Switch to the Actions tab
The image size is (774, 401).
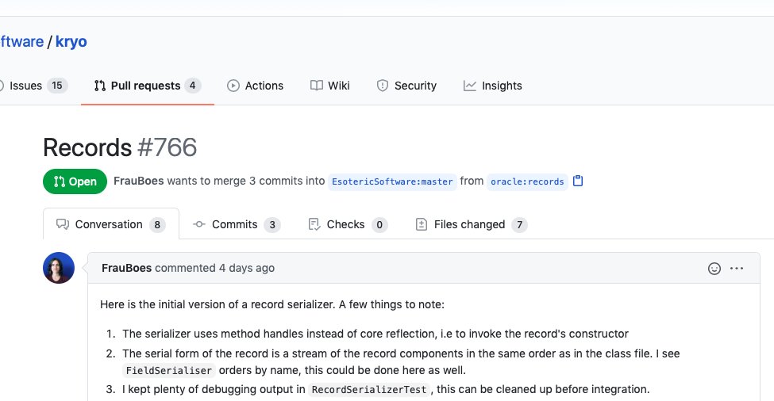point(255,86)
